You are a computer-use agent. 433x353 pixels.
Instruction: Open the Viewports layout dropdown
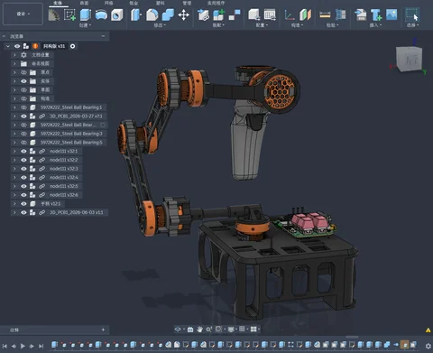point(255,330)
